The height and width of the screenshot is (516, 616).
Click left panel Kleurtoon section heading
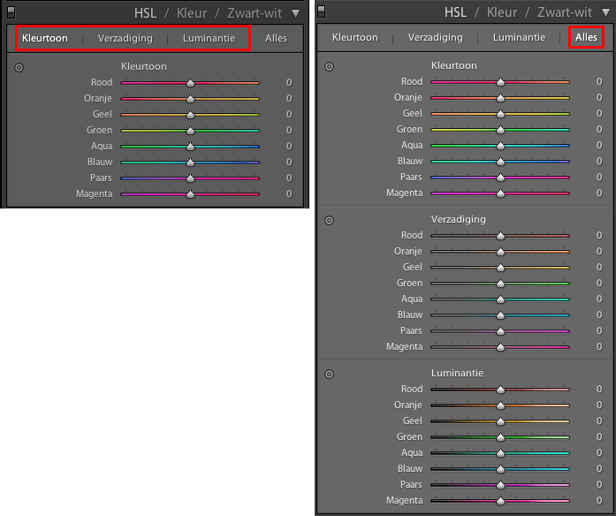click(x=144, y=66)
